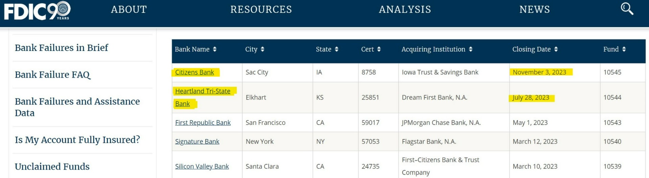Sort table by City arrows
649x178 pixels.
263,49
